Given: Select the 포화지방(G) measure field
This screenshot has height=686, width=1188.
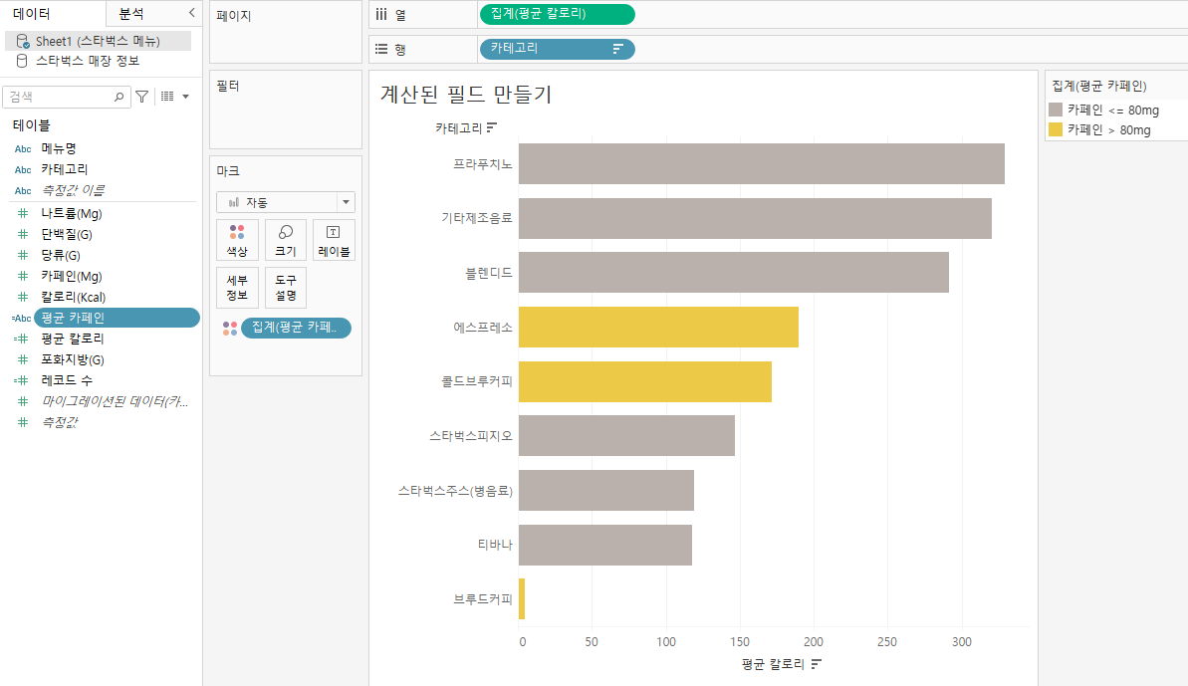Looking at the screenshot, I should pos(73,359).
